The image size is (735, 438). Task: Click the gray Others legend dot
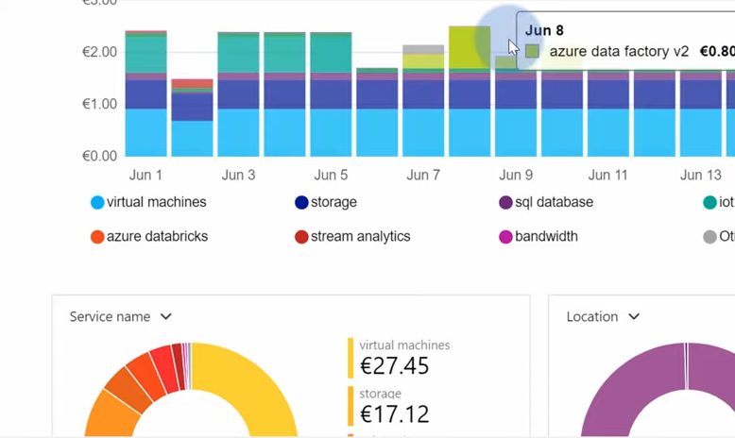click(x=709, y=237)
